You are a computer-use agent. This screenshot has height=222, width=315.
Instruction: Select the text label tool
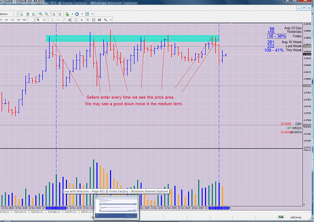click(x=88, y=20)
